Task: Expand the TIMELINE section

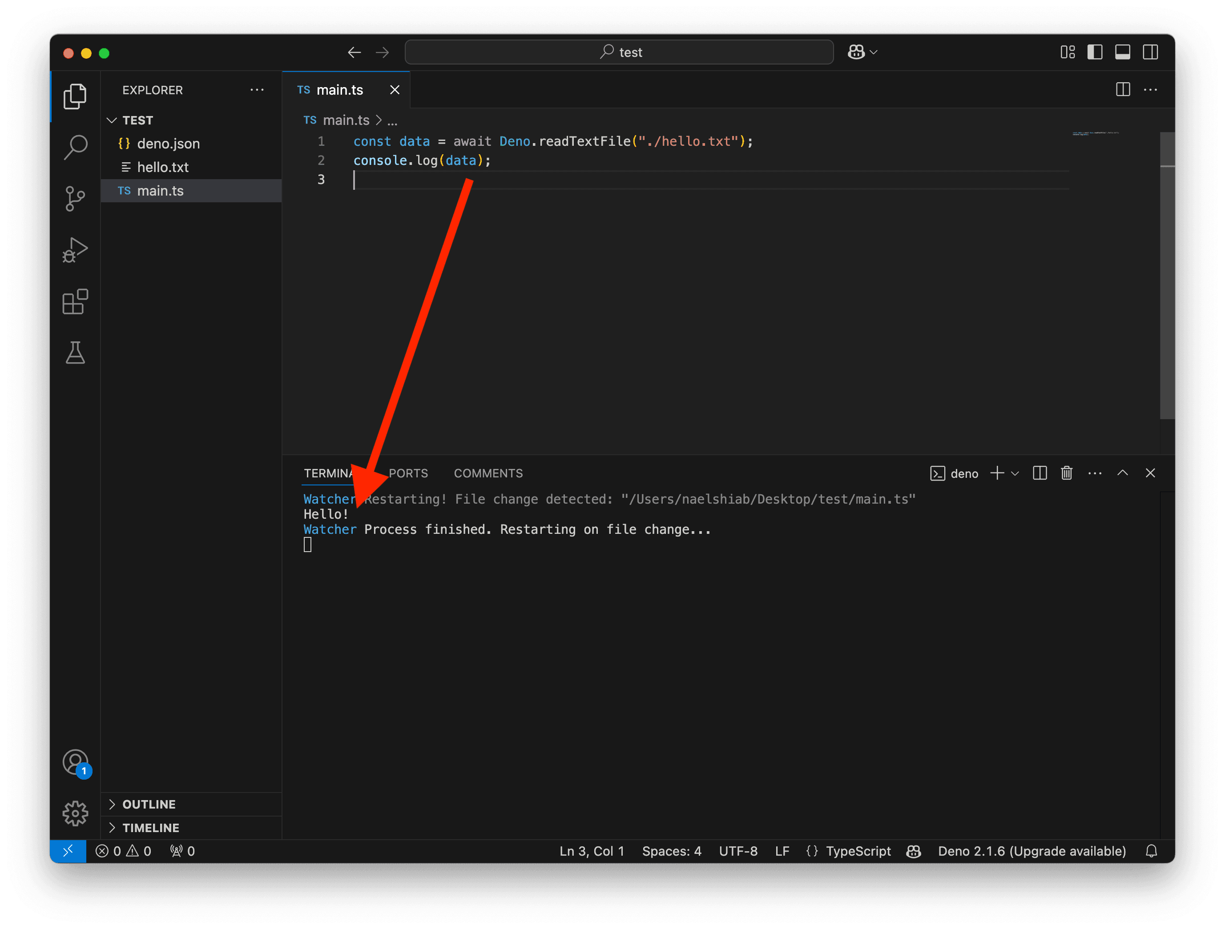Action: (192, 828)
